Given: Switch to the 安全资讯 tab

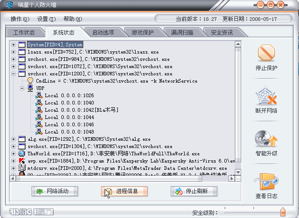Looking at the screenshot, I should [222, 33].
